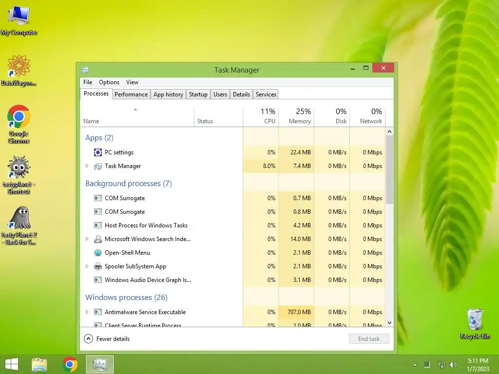Select the Recycle Bin icon
The width and height of the screenshot is (499, 374).
(x=475, y=323)
